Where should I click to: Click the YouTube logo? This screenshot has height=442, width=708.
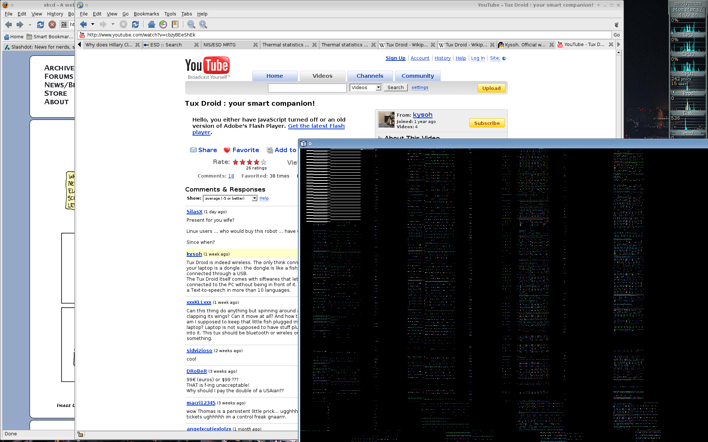tap(207, 67)
